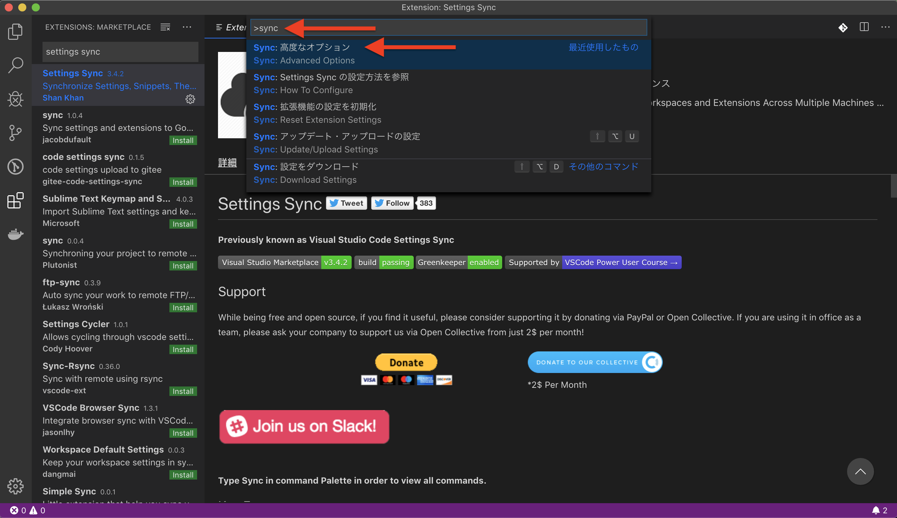Click the Tweet button
Screen dimensions: 897x518
click(x=346, y=203)
